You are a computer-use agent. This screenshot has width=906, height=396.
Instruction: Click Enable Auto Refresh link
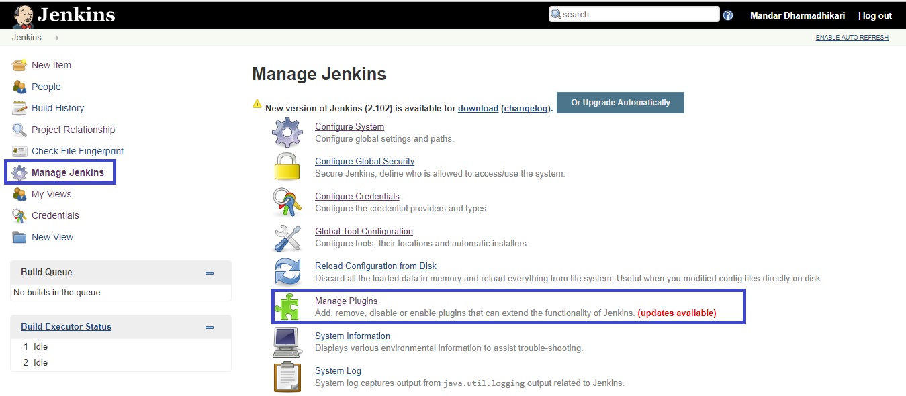852,38
